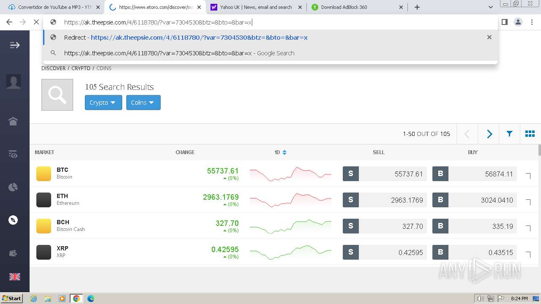Viewport: 541px width, 304px height.
Task: Click the Bitcoin coin logo
Action: pos(44,174)
